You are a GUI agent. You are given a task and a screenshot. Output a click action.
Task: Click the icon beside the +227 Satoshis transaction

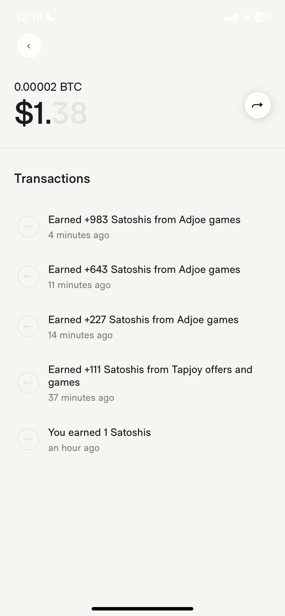[x=28, y=327]
